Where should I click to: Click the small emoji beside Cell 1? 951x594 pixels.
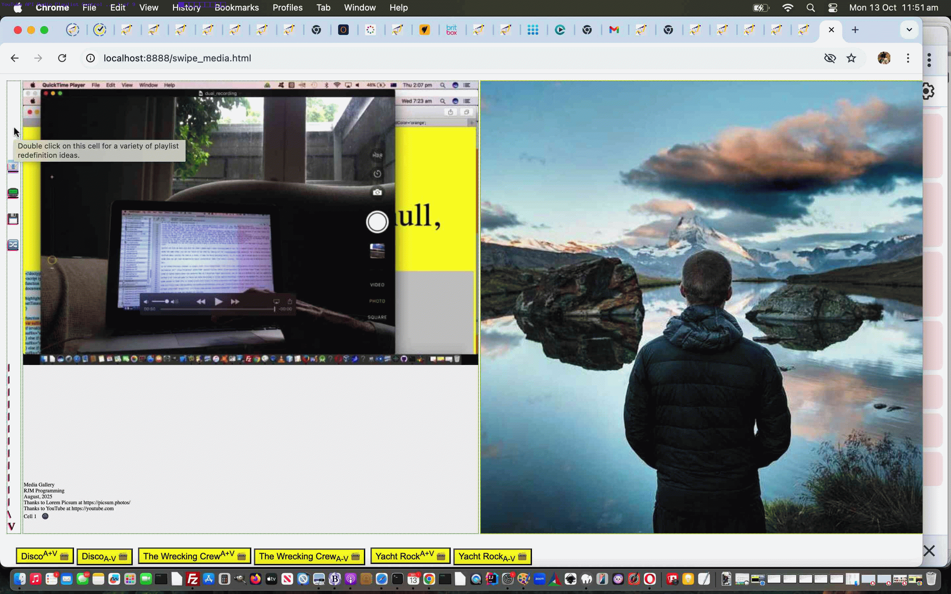coord(45,516)
